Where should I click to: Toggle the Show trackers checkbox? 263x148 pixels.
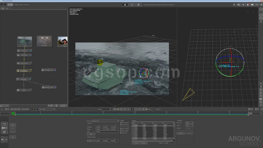tap(121, 129)
